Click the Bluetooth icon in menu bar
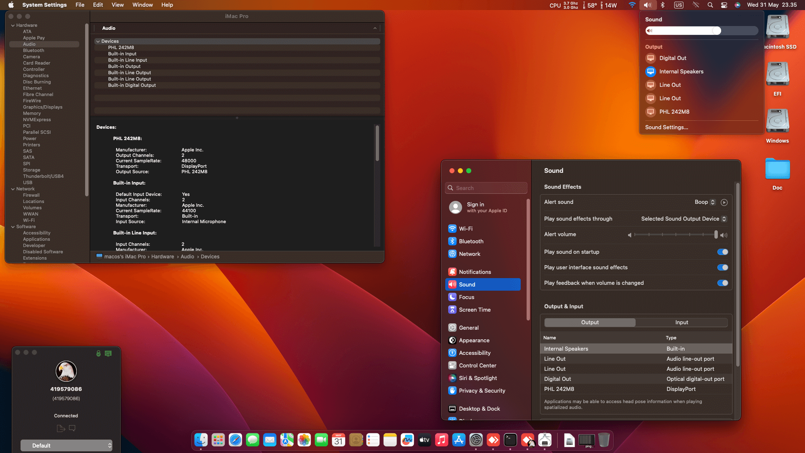805x453 pixels. 662,5
